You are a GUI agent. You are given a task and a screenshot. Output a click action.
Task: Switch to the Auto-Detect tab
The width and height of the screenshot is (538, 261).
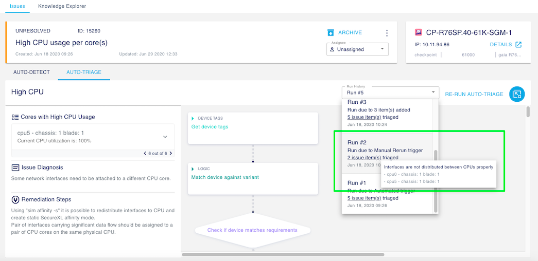[31, 72]
